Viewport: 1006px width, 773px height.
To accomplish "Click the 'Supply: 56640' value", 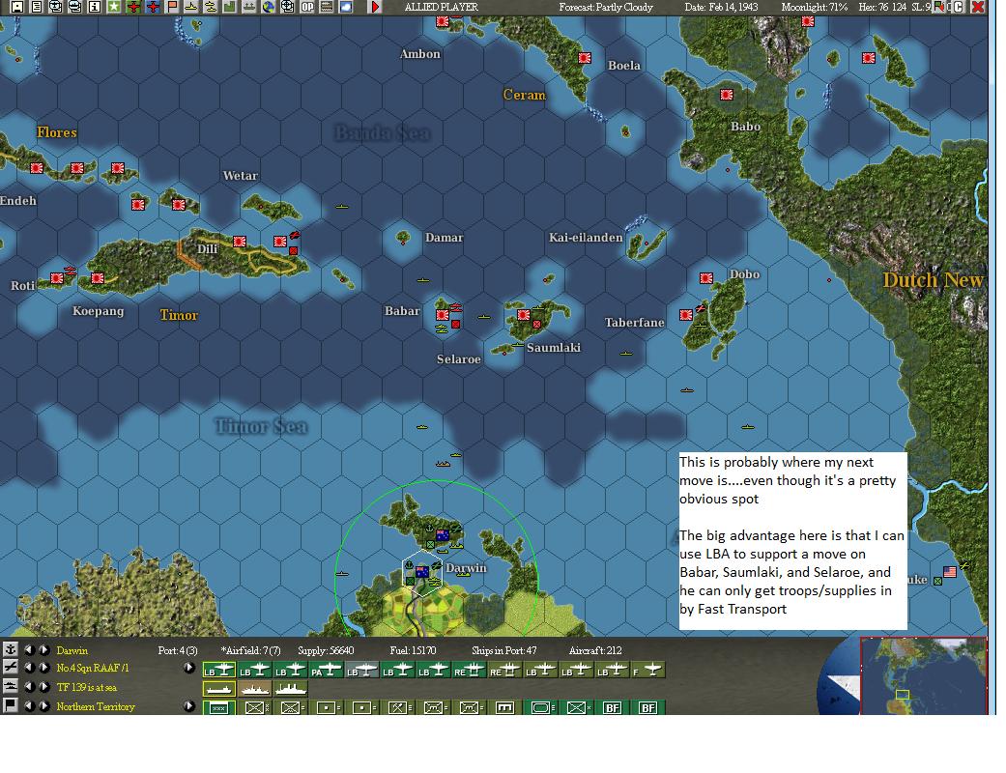I will pyautogui.click(x=326, y=650).
